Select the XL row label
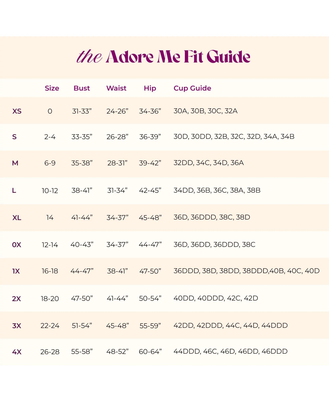Viewport: 329px width, 402px height. (17, 217)
